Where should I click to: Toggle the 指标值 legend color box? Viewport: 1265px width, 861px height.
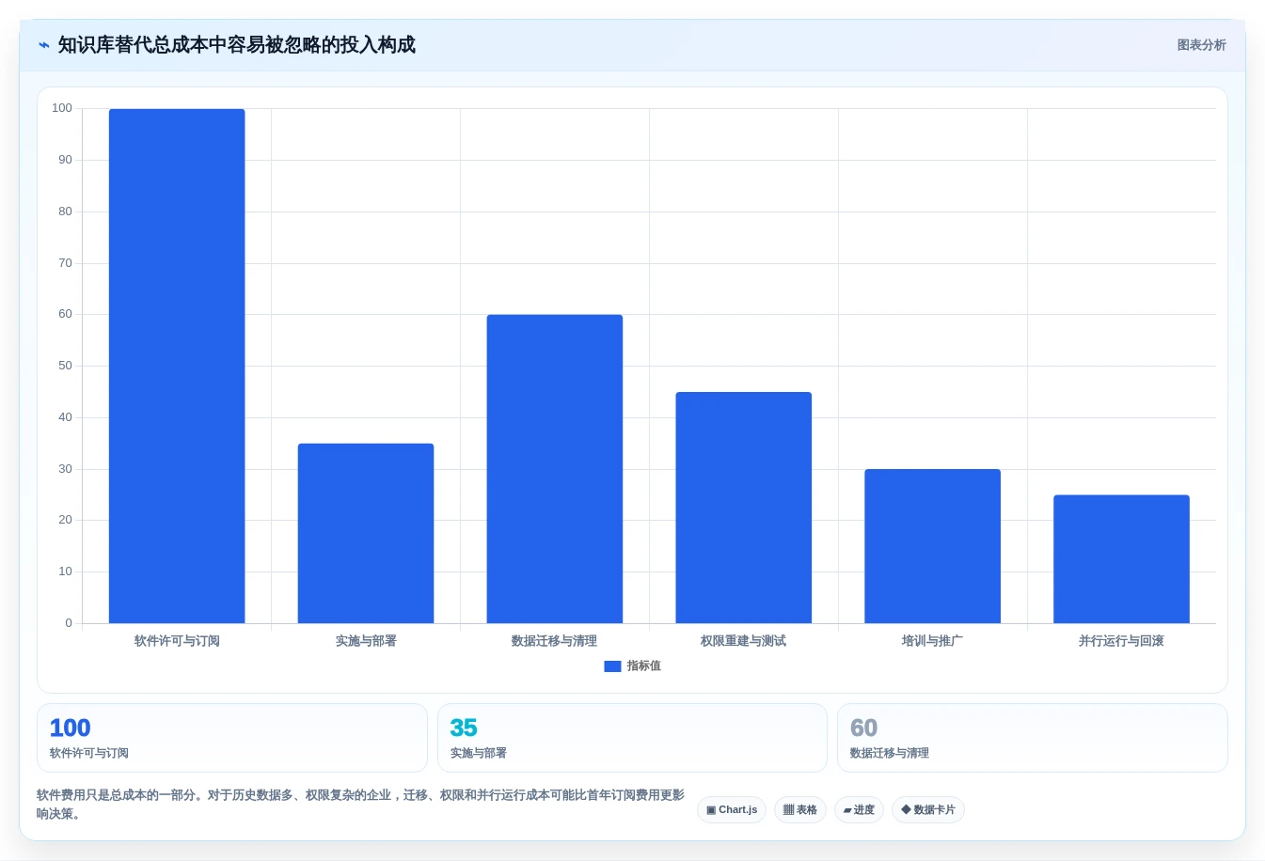coord(612,666)
